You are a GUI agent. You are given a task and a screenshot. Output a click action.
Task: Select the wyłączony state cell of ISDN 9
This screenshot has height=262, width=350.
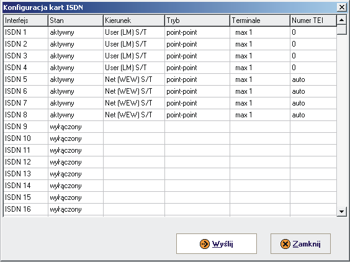click(x=76, y=127)
